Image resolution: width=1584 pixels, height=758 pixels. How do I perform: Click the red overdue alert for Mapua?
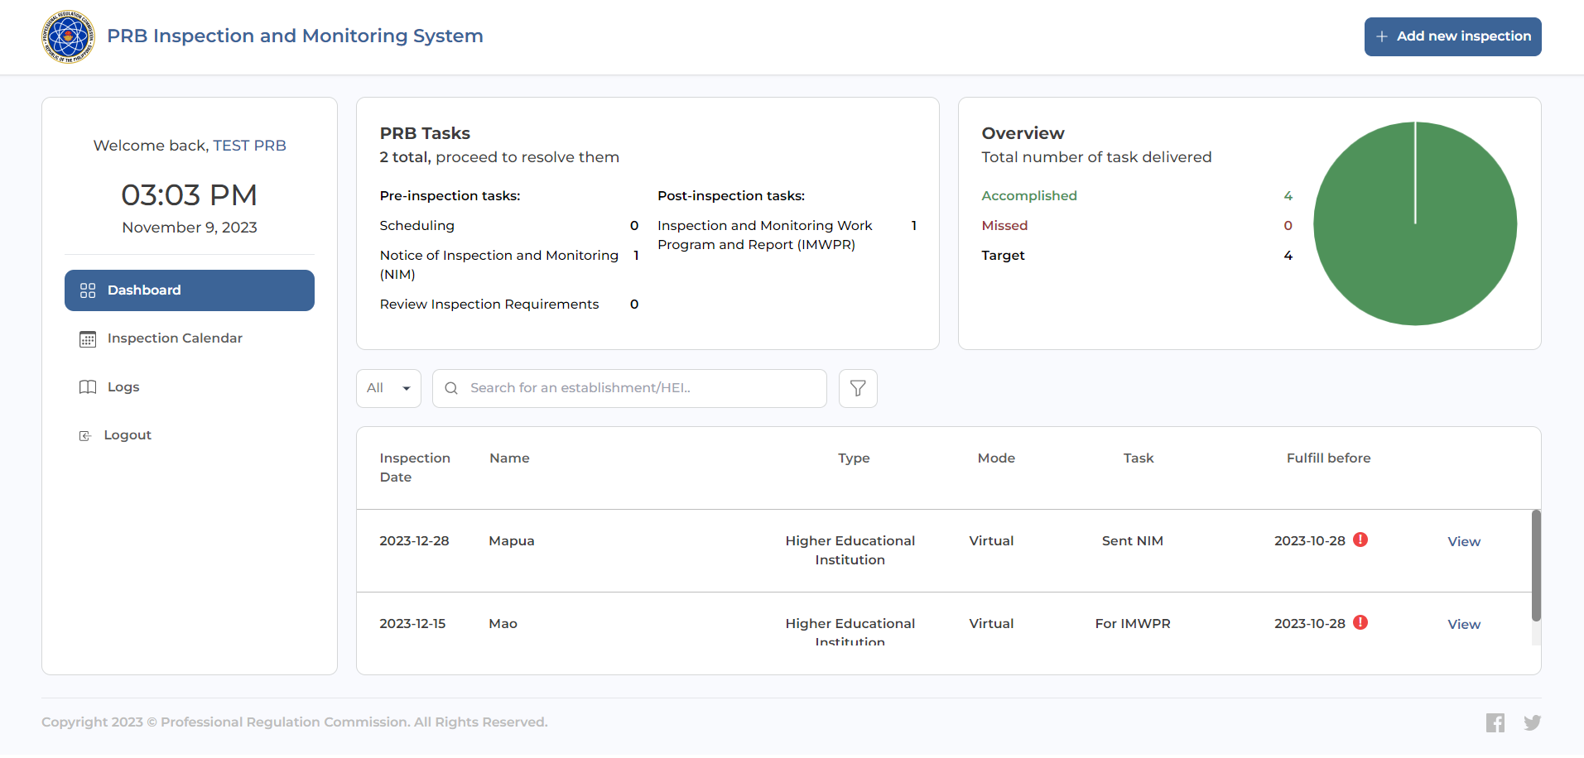(x=1360, y=540)
